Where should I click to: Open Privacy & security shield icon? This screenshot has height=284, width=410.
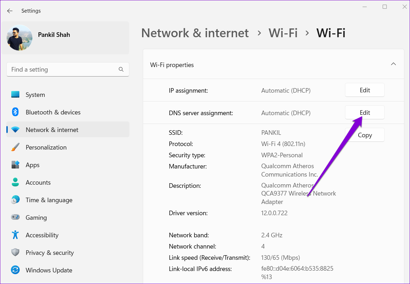15,253
